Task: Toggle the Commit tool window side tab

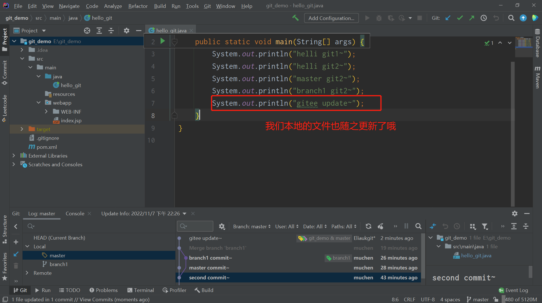Action: point(5,72)
